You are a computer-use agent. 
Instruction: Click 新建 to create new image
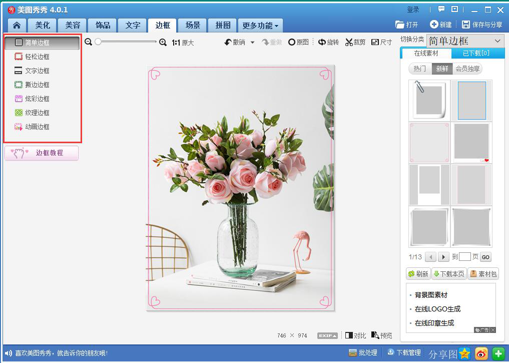point(441,25)
